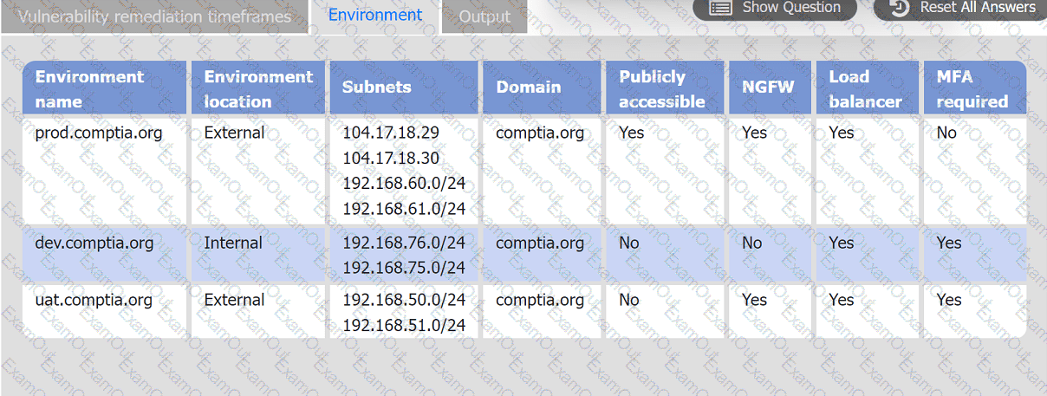Screen dimensions: 1047x396
Task: Click the MFA required column header
Action: 972,88
